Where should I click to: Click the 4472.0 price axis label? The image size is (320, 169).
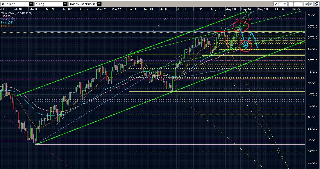[313, 94]
